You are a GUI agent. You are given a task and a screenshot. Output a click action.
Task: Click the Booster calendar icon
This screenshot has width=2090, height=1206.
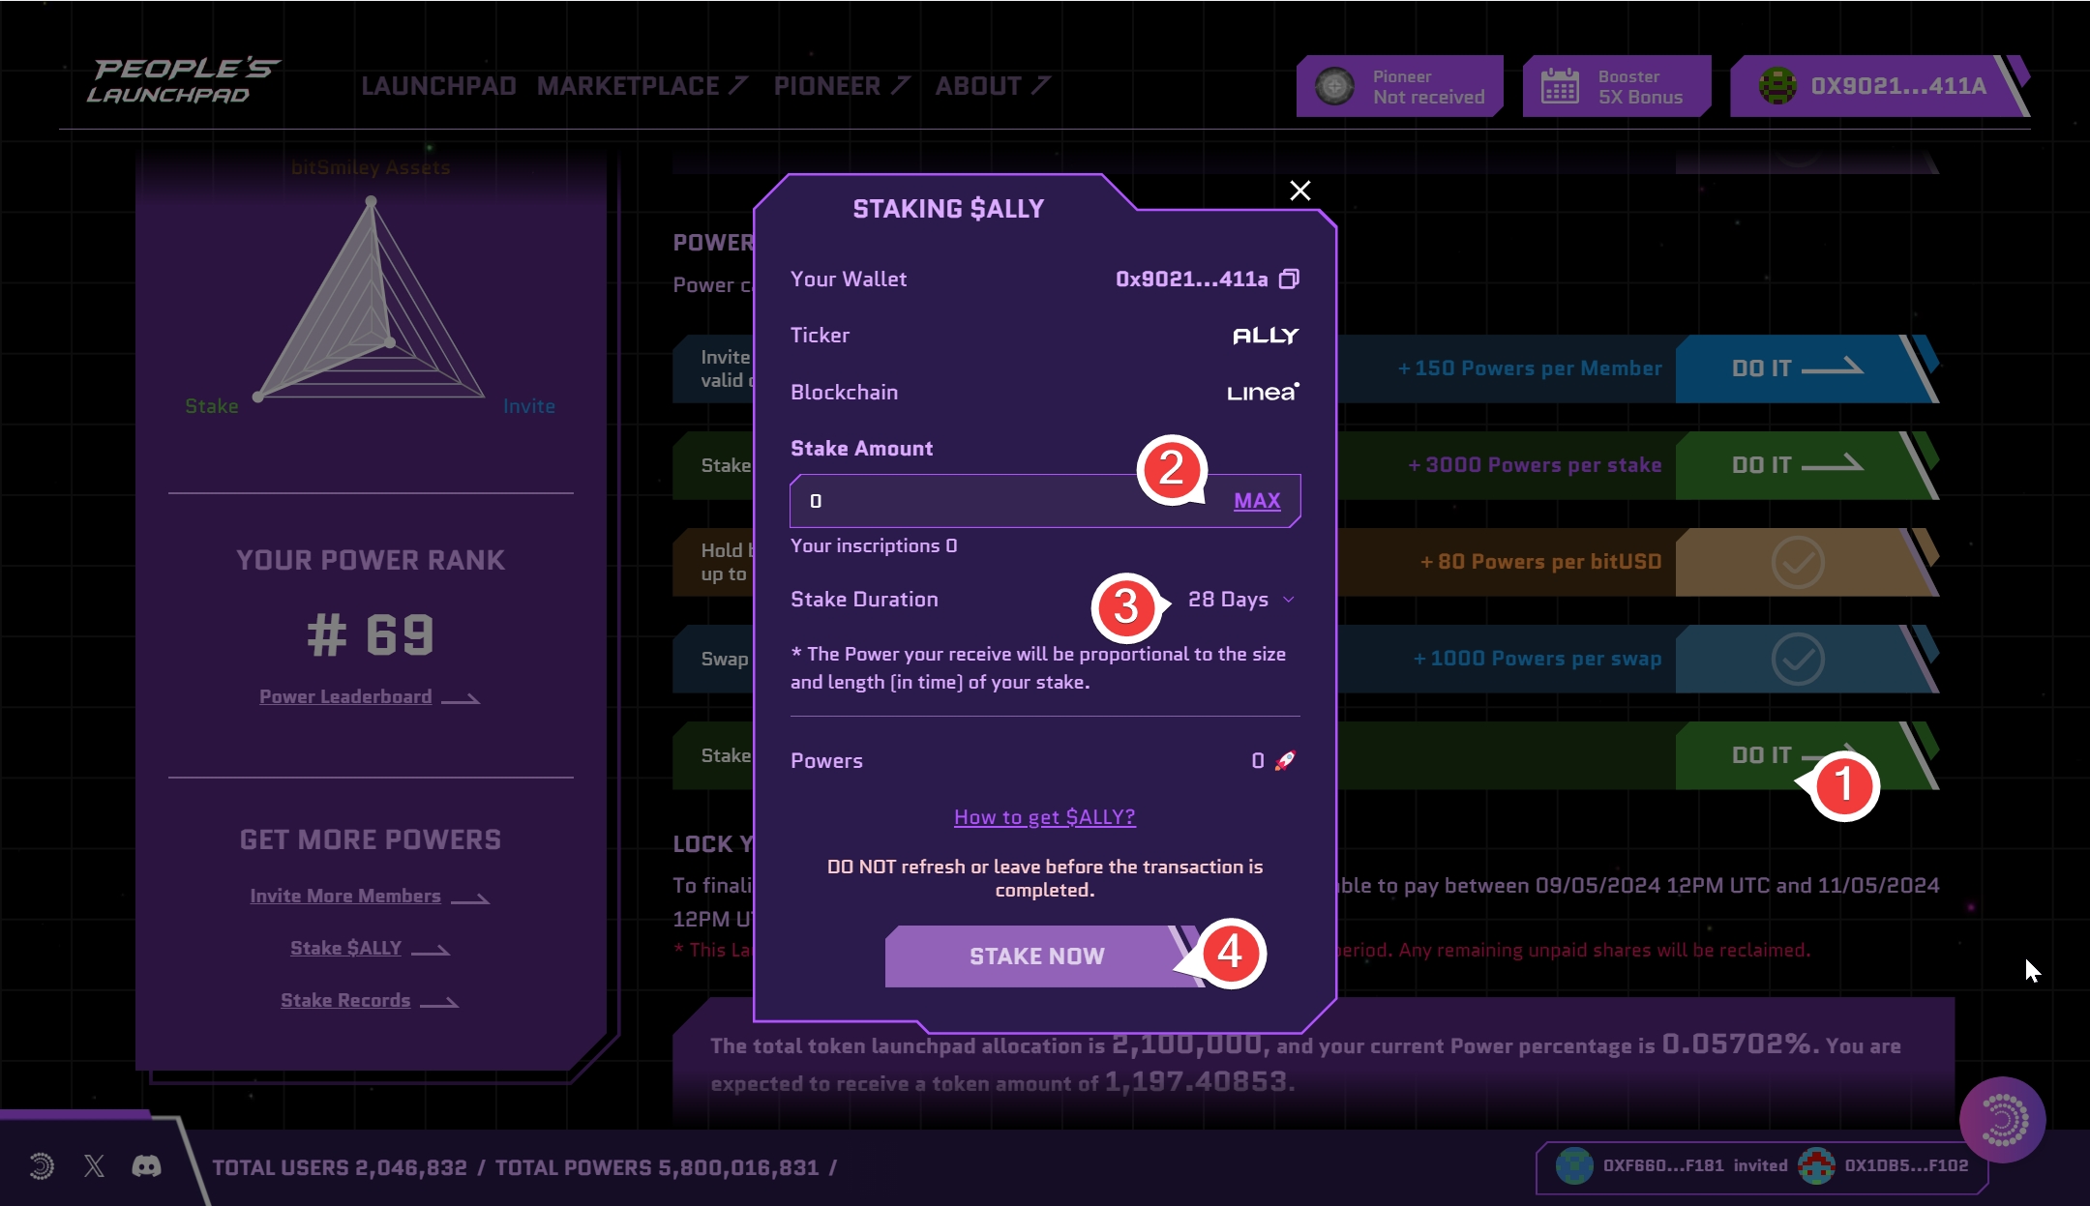1560,86
